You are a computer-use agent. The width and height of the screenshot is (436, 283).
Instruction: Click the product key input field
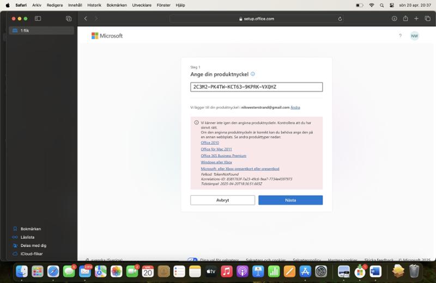(256, 87)
